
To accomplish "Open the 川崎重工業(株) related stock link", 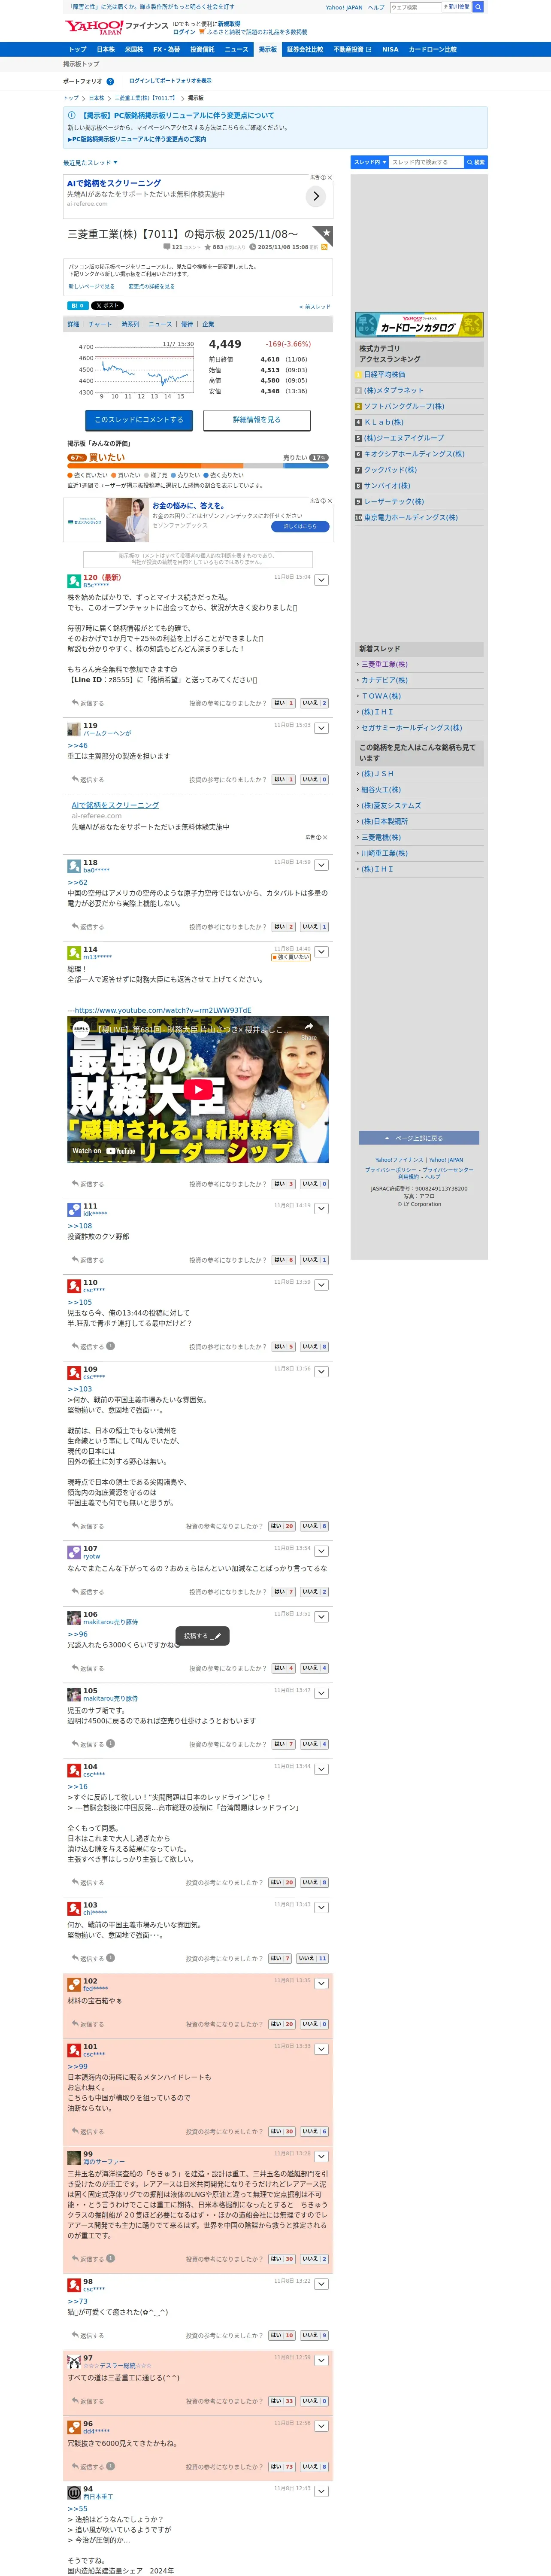I will [384, 853].
